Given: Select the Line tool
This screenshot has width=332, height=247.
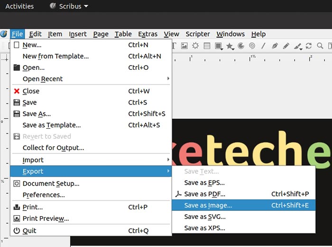Looking at the screenshot, I should tap(263, 46).
